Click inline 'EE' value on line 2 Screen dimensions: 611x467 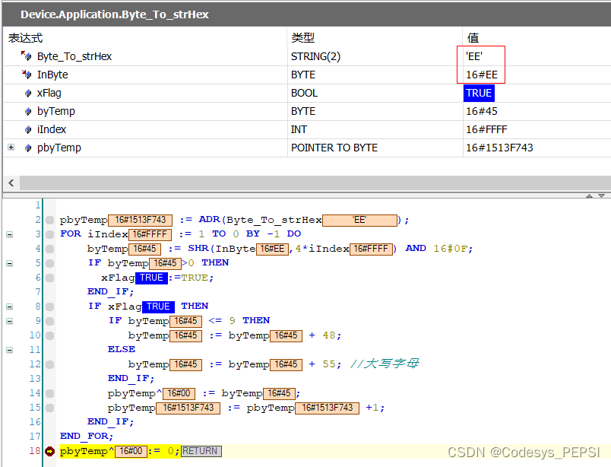pyautogui.click(x=359, y=220)
